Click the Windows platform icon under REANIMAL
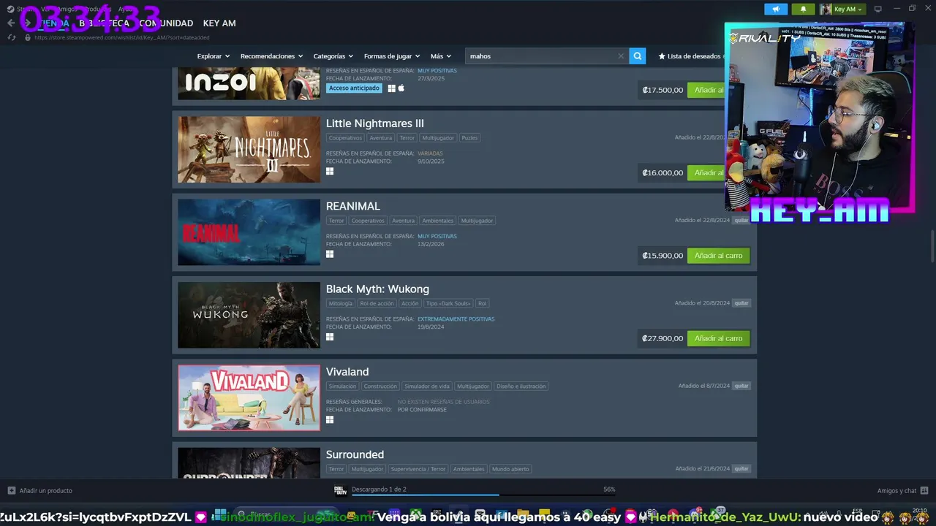Image resolution: width=936 pixels, height=526 pixels. tap(330, 254)
